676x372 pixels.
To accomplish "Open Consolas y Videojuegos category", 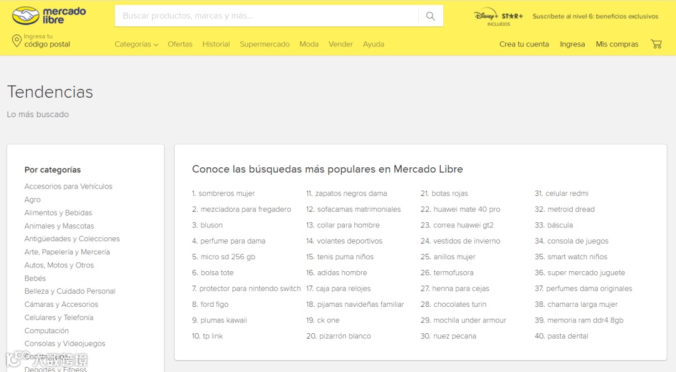I will (x=64, y=344).
